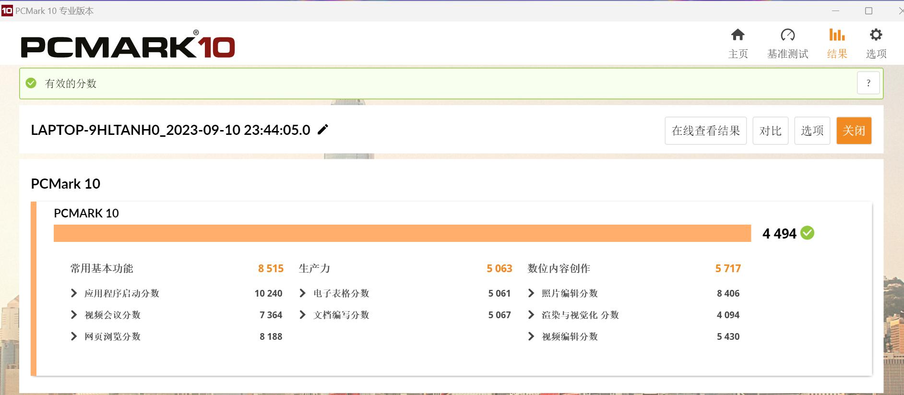
Task: Open the 主页 home icon
Action: 737,35
